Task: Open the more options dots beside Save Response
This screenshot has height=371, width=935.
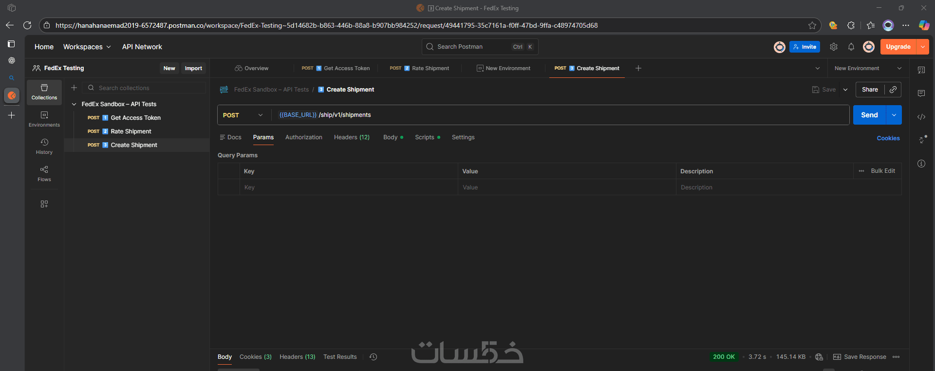Action: point(896,357)
